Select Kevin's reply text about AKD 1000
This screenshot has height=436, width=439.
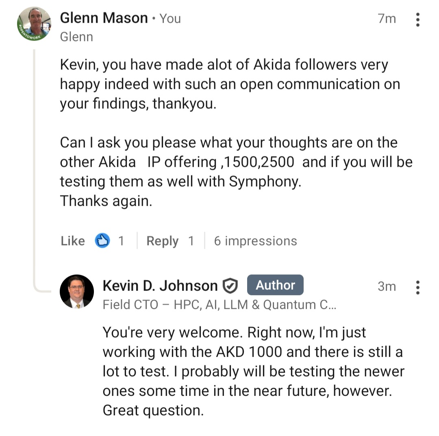[x=253, y=371]
